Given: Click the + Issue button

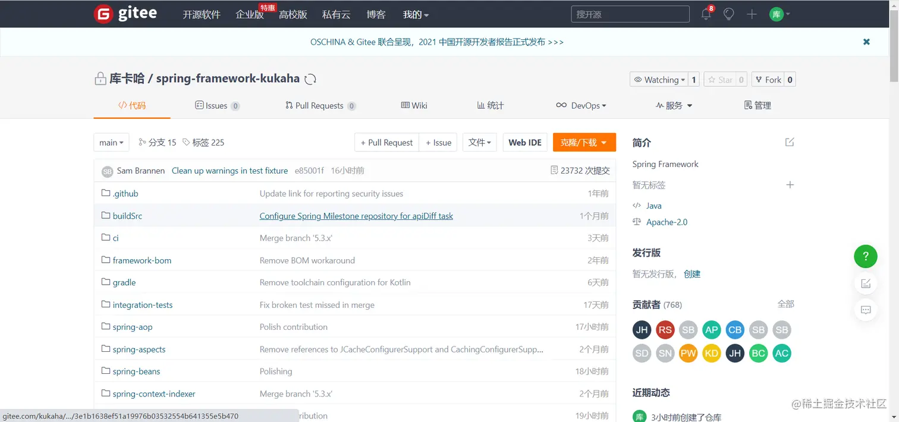Looking at the screenshot, I should tap(438, 142).
